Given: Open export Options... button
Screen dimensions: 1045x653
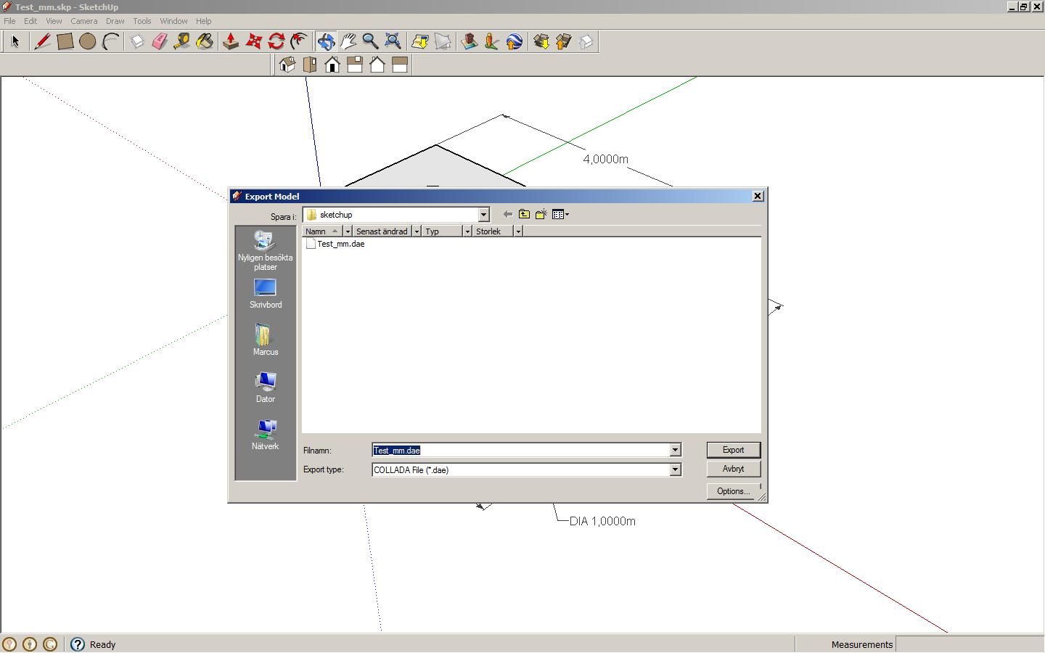Looking at the screenshot, I should [x=733, y=491].
